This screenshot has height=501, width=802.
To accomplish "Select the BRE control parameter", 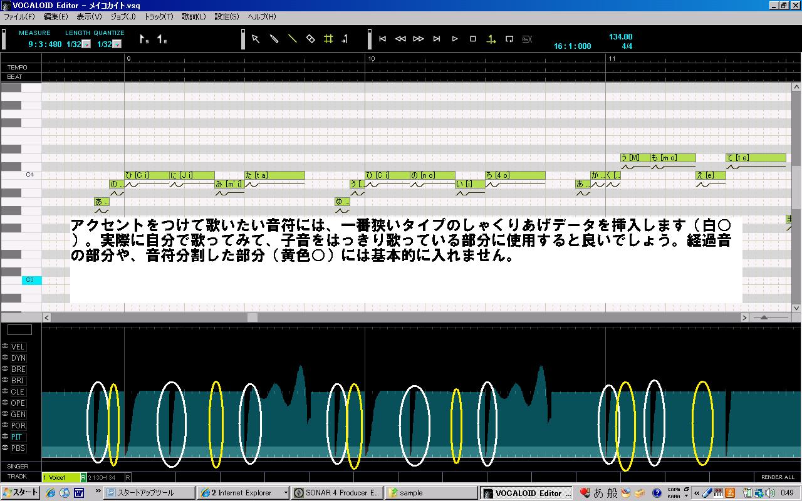I will (x=18, y=369).
